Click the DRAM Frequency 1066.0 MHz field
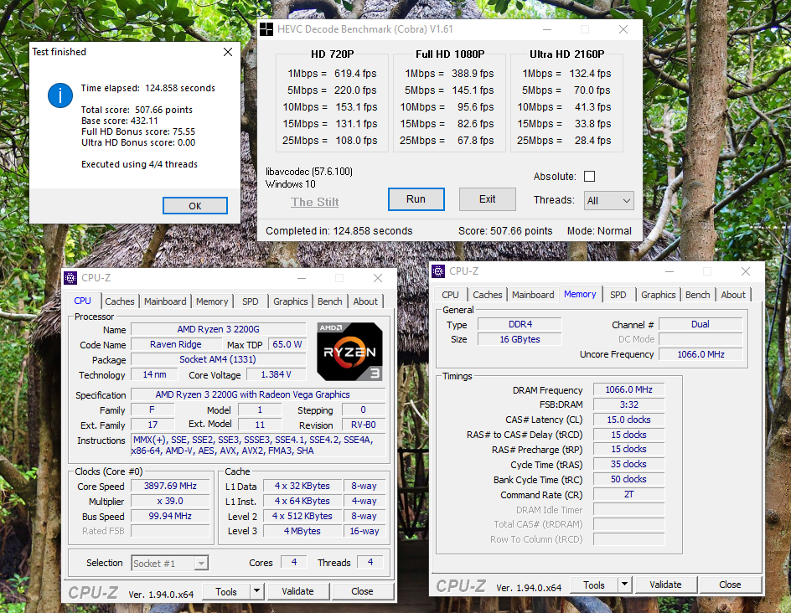The width and height of the screenshot is (791, 613). [x=628, y=389]
